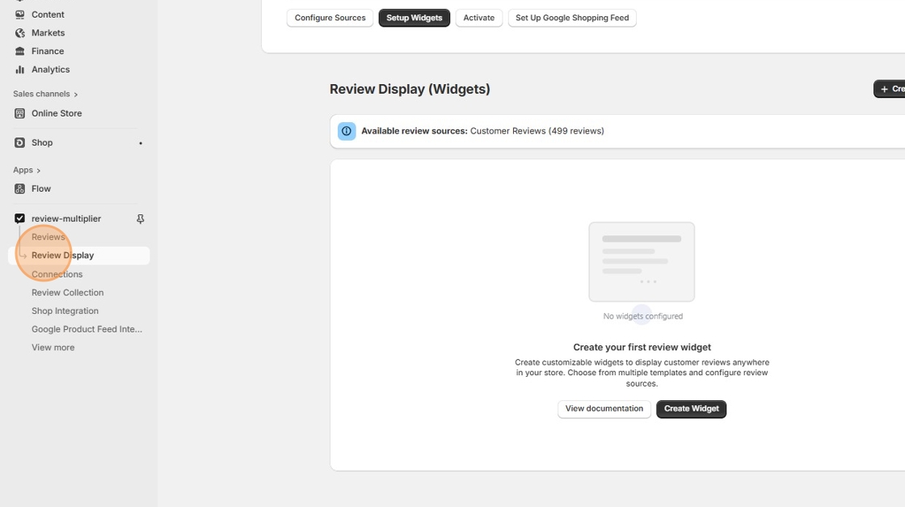Click View more under review-multiplier
Screen dimensions: 905x507
pyautogui.click(x=53, y=347)
